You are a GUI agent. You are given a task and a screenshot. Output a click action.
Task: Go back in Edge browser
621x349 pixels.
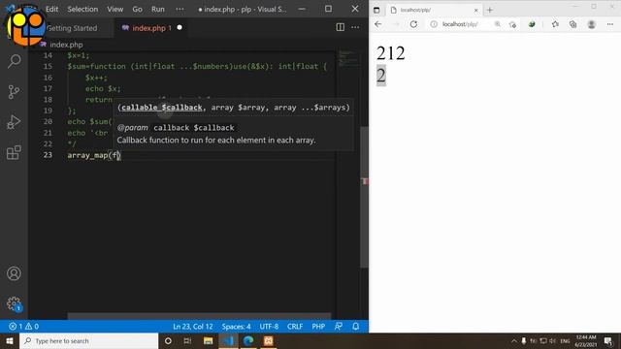tap(378, 24)
